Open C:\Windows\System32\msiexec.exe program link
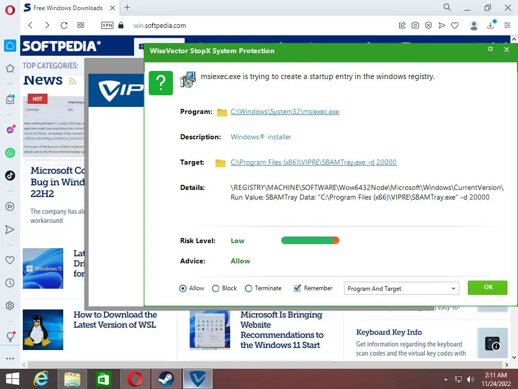The width and height of the screenshot is (518, 389). (x=285, y=112)
